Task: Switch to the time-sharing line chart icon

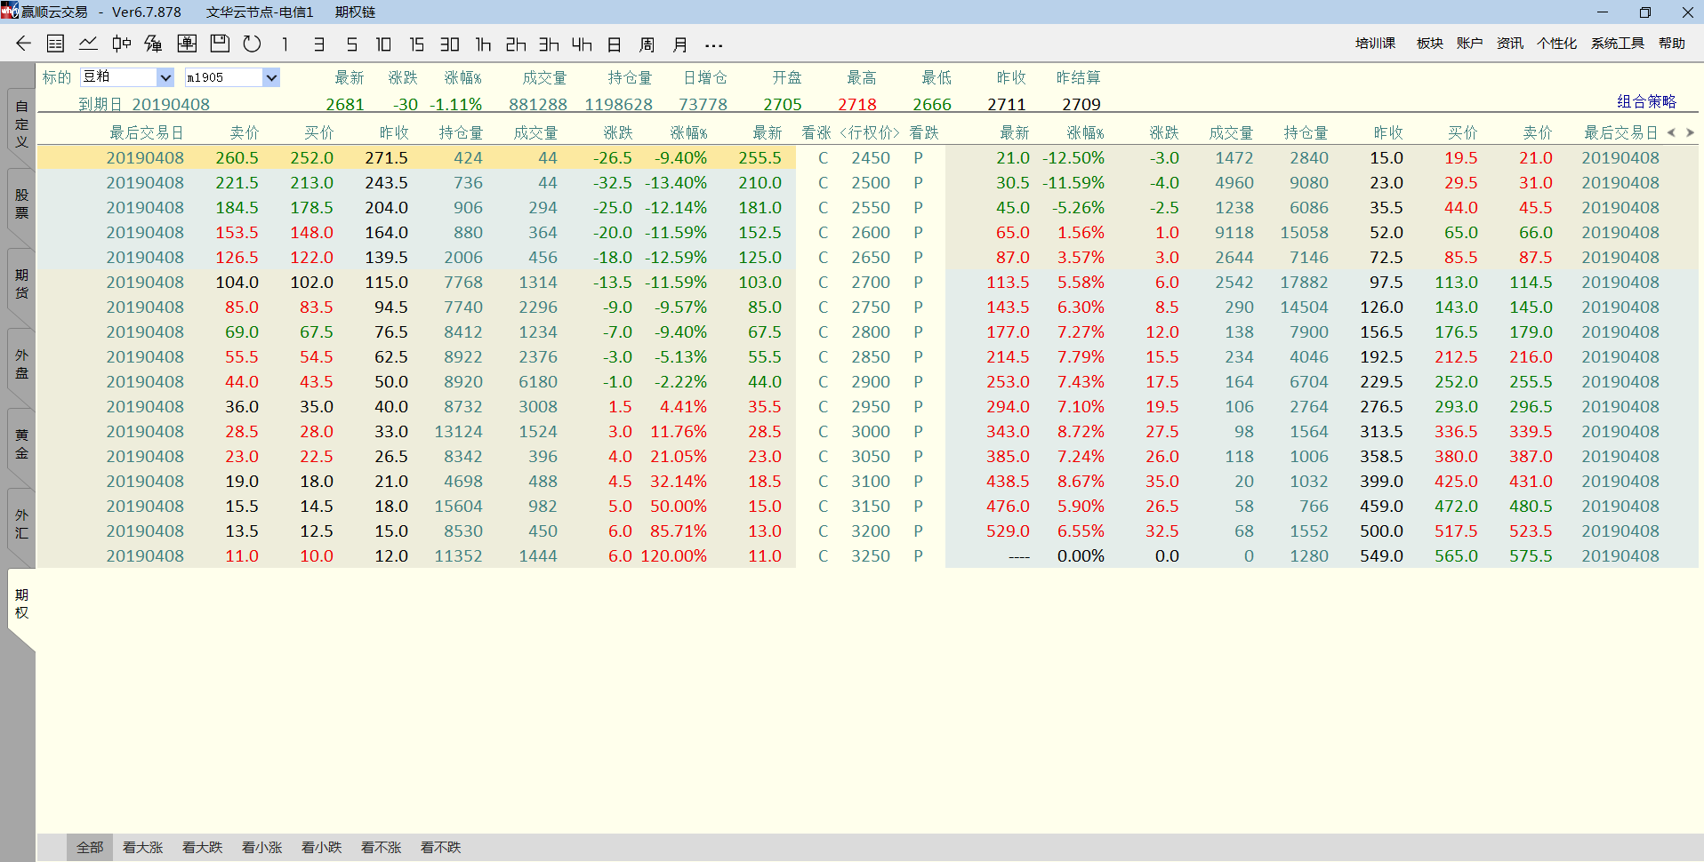Action: click(x=88, y=44)
